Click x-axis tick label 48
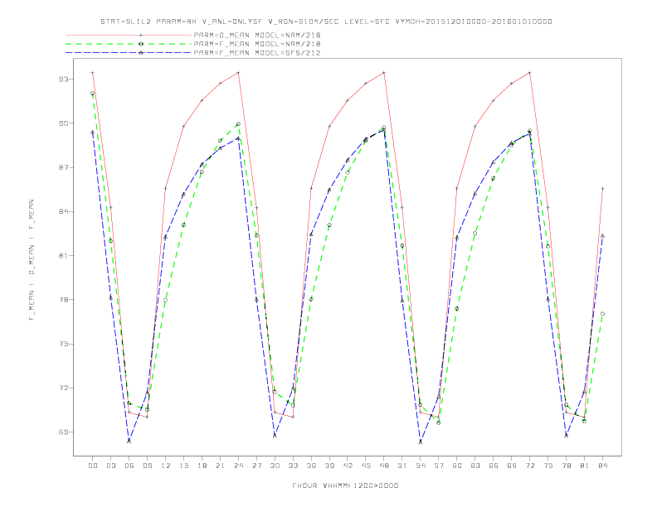 [384, 466]
